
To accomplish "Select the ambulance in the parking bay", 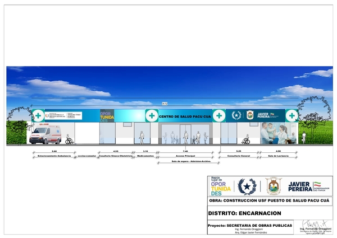I will [45, 134].
